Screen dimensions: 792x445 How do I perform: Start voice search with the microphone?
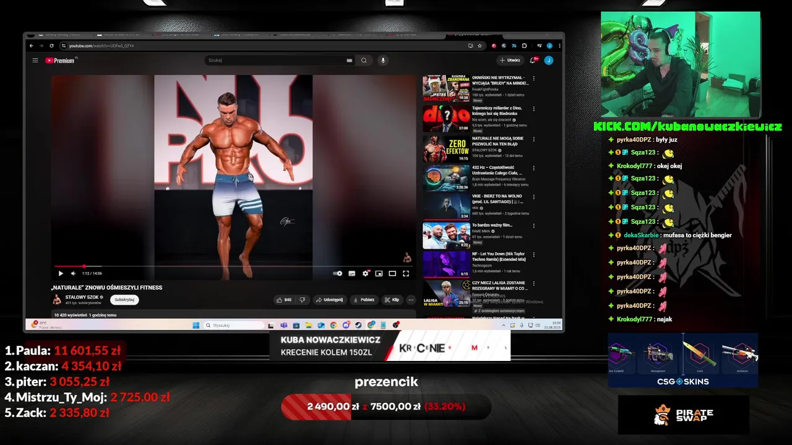pos(383,61)
